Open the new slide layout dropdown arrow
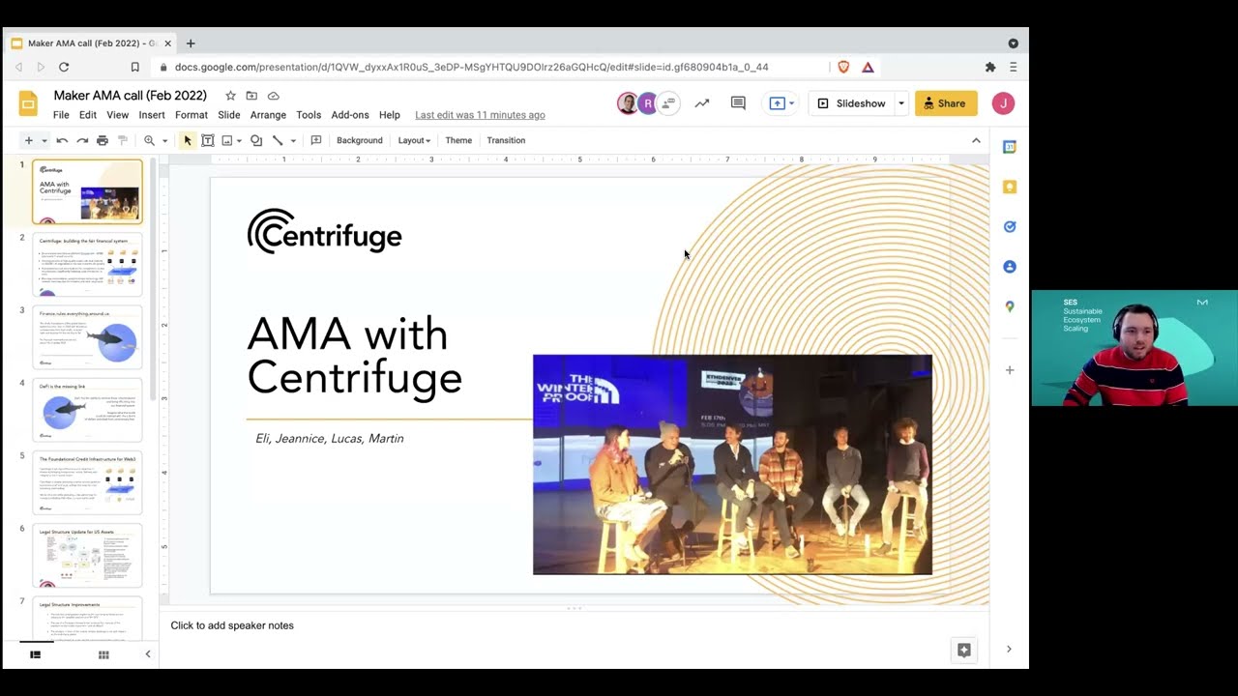 click(x=44, y=141)
